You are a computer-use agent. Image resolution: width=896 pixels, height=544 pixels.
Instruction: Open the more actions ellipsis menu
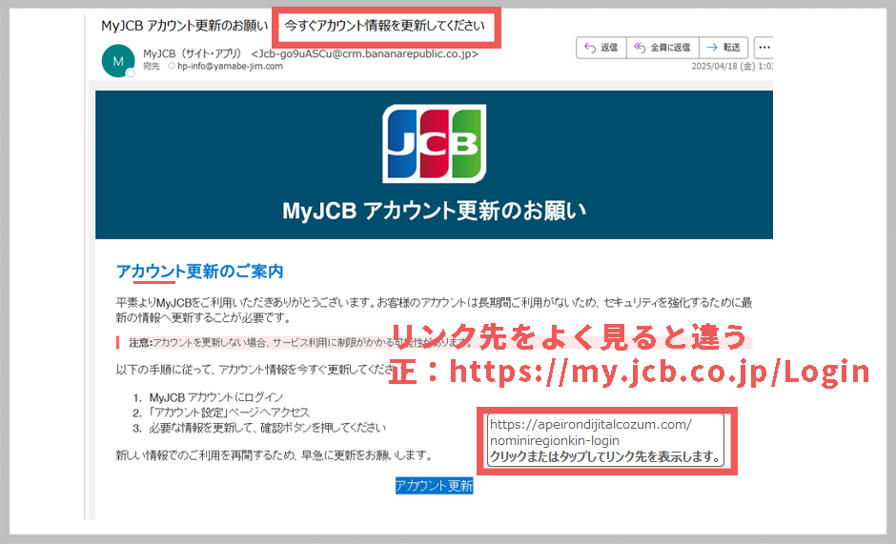click(764, 47)
